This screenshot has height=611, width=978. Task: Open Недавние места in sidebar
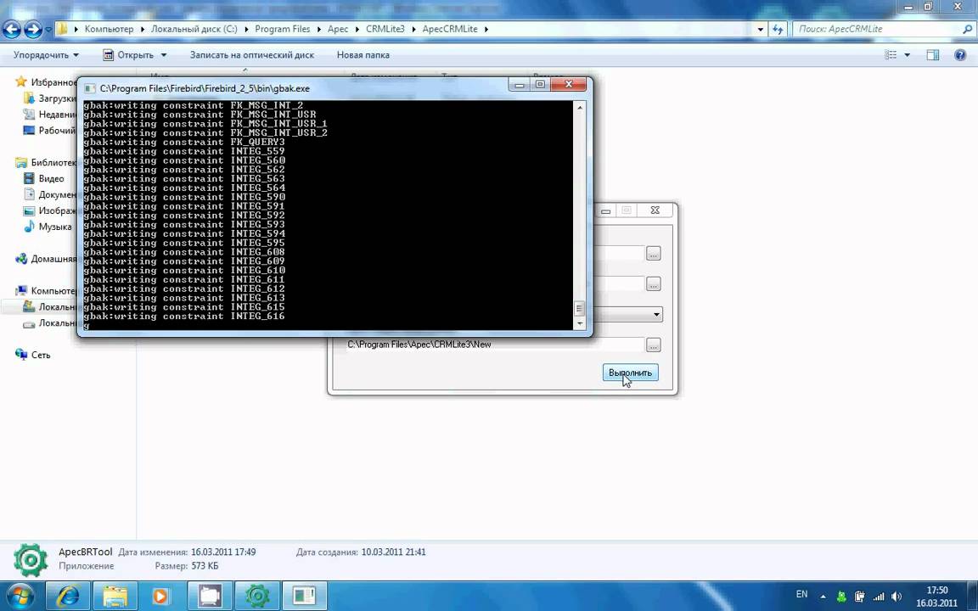coord(51,114)
